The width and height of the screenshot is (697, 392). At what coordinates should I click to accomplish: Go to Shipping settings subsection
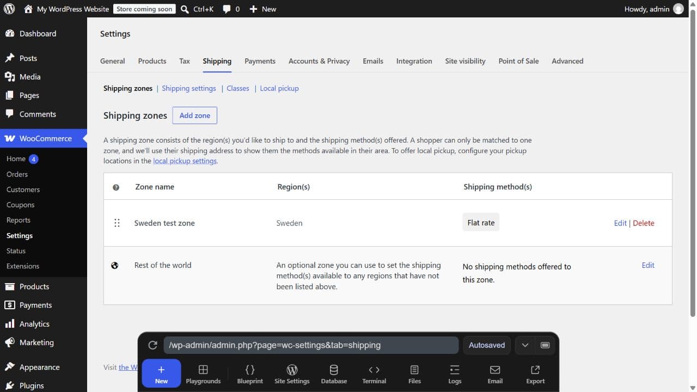tap(189, 88)
